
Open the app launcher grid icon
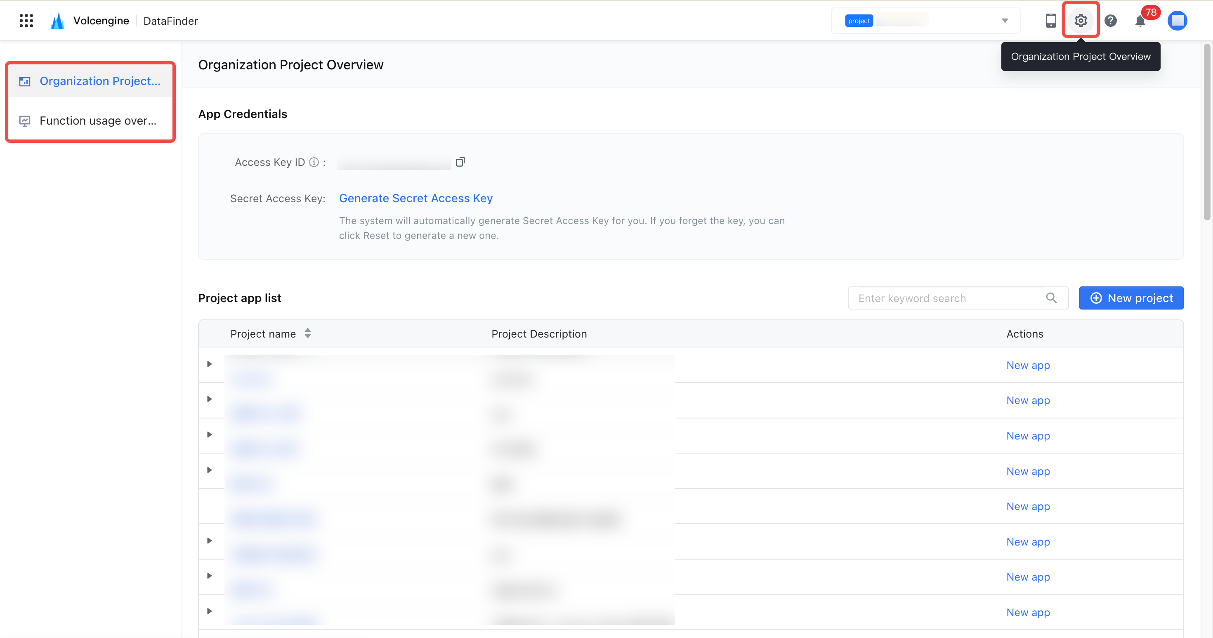tap(26, 21)
